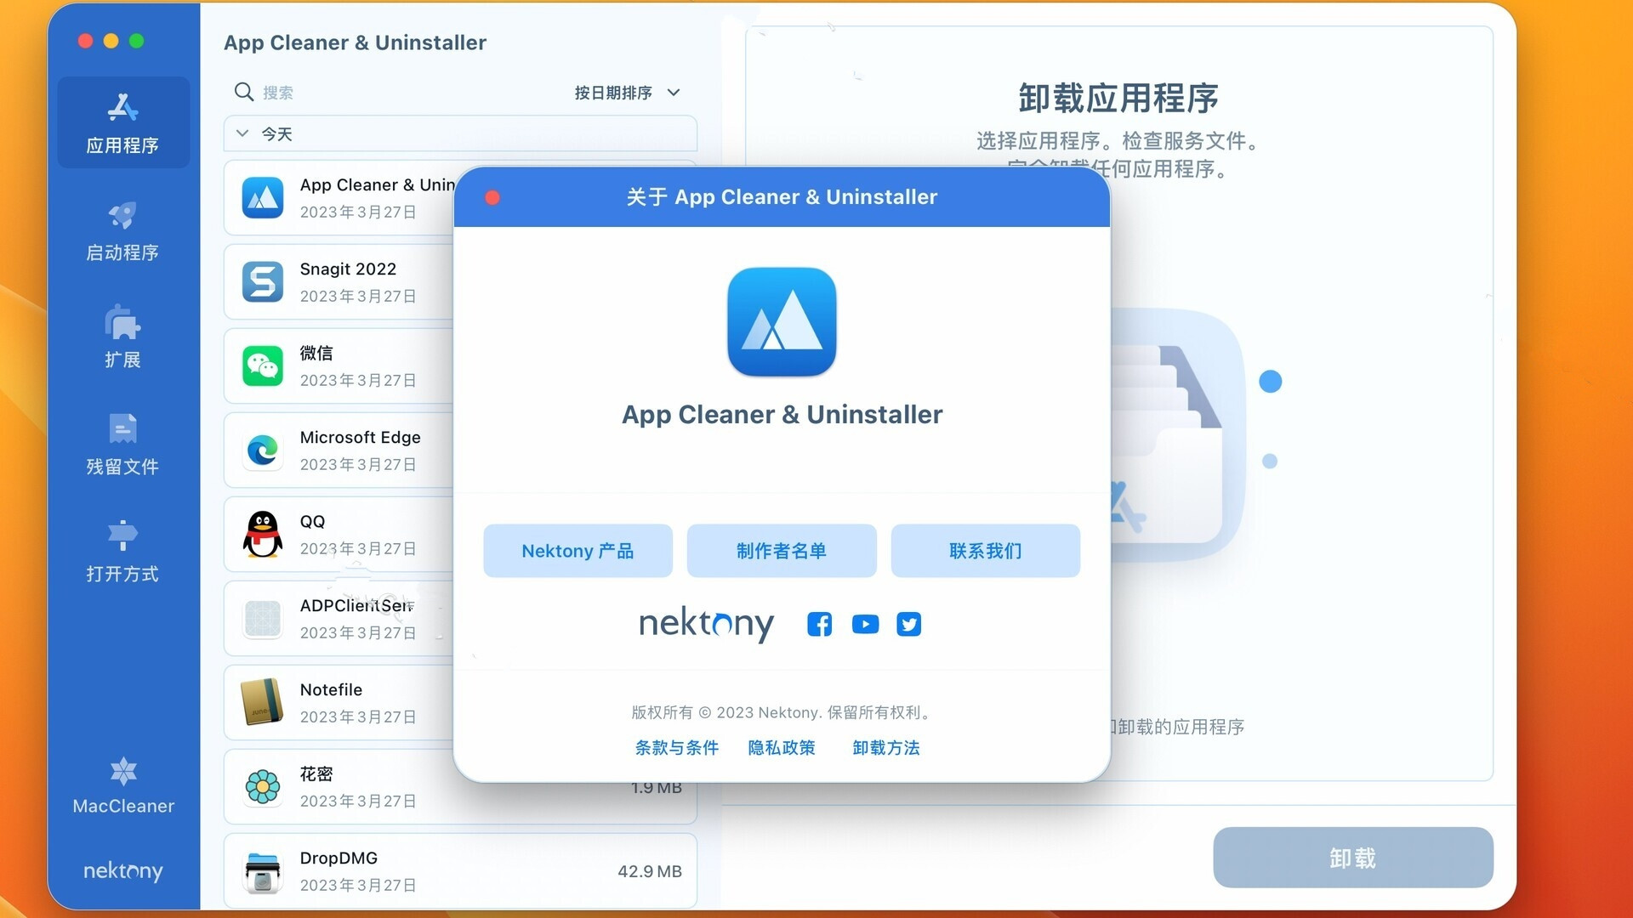Click the Snagit 2022 app name
This screenshot has width=1633, height=918.
[348, 269]
